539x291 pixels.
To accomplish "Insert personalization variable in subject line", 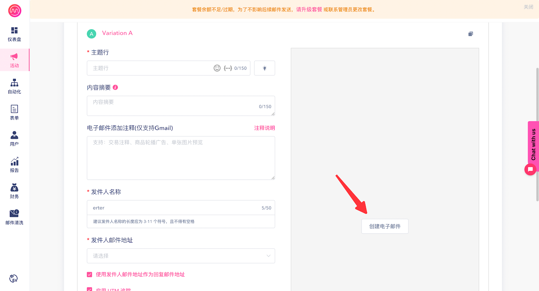I will coord(228,68).
